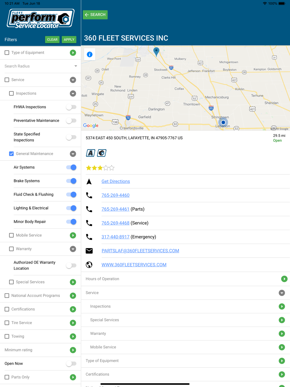Collapse the Inspections filter section
Screen dimensions: 290x387
[73, 93]
